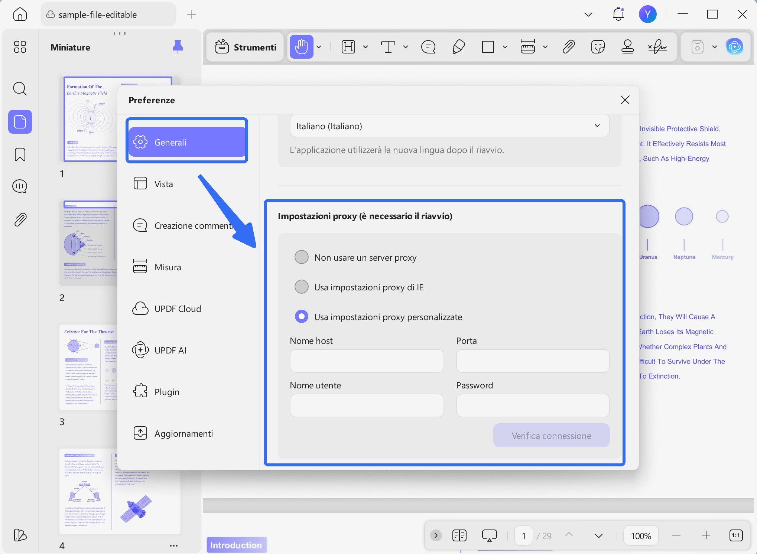Expand the rectangle shape dropdown arrow
The width and height of the screenshot is (757, 554).
point(505,47)
